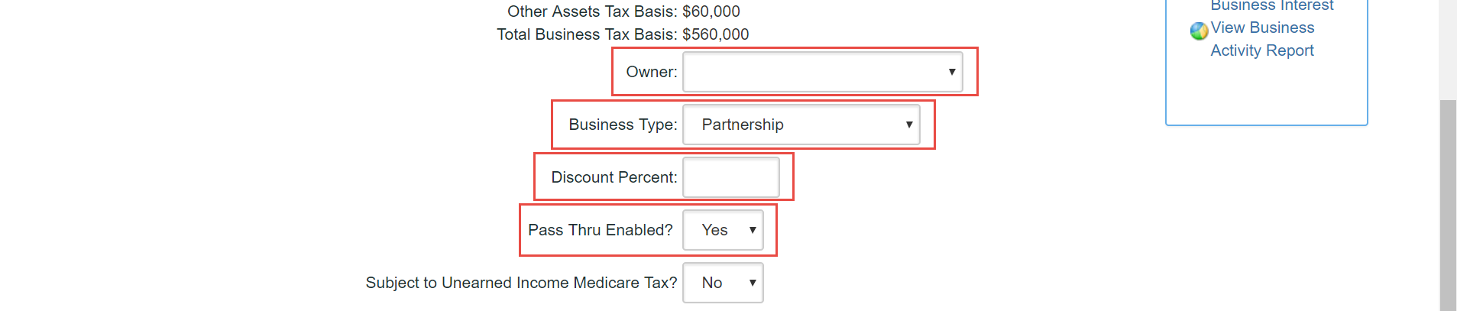Click the Discount Percent: label
Viewport: 1457px width, 311px height.
[614, 177]
